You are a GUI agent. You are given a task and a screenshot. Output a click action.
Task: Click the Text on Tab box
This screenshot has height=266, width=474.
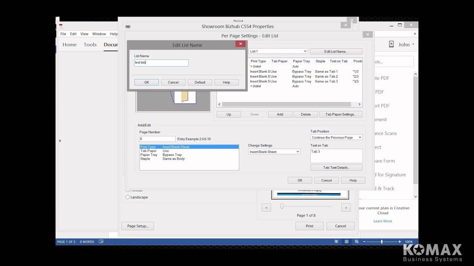[x=336, y=156]
